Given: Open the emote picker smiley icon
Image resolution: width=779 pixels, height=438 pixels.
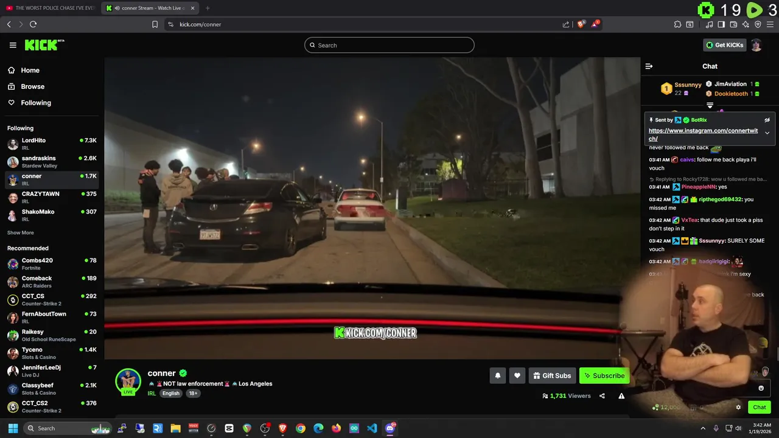Looking at the screenshot, I should click(761, 388).
